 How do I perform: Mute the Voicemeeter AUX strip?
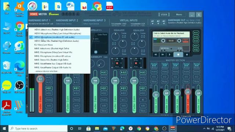[x=143, y=111]
